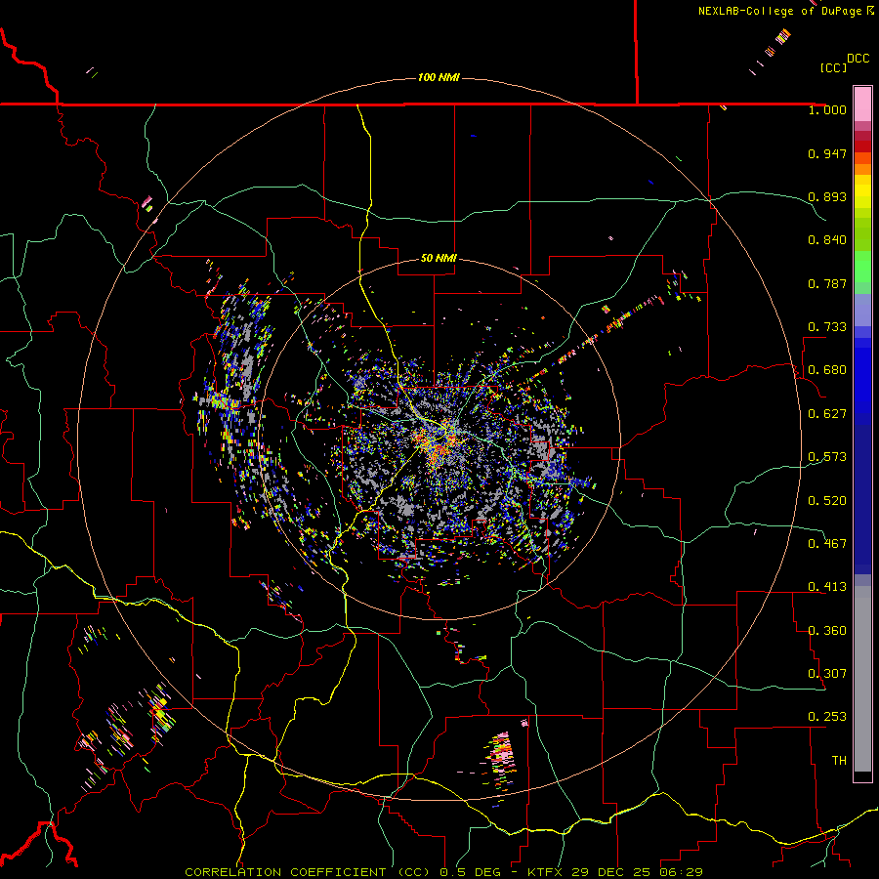Click the 0.5 DEG elevation text in the caption
The height and width of the screenshot is (879, 879).
tap(470, 872)
